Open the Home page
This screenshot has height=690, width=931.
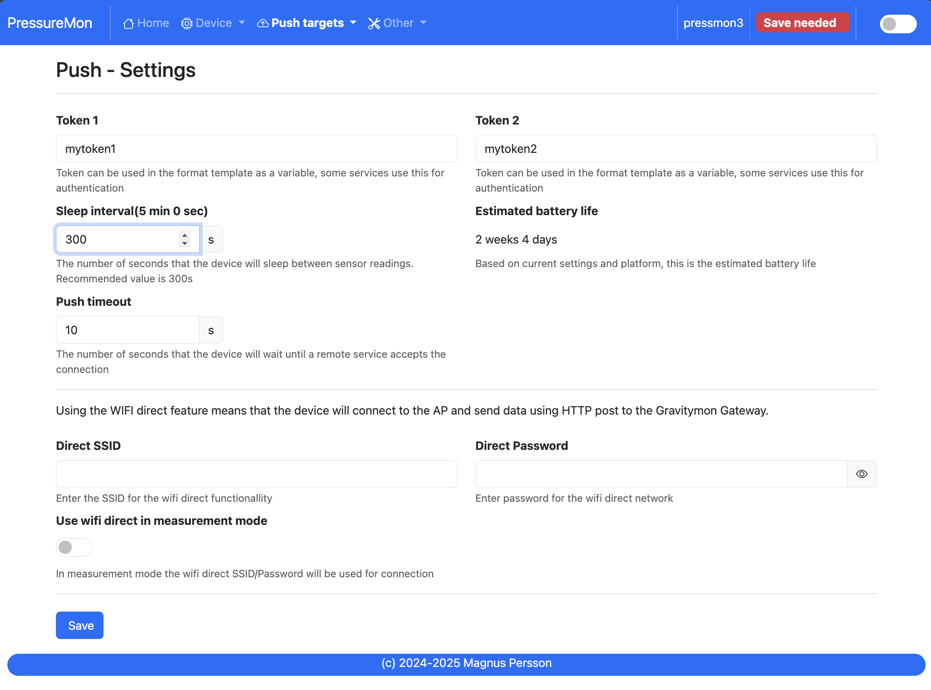click(x=146, y=23)
